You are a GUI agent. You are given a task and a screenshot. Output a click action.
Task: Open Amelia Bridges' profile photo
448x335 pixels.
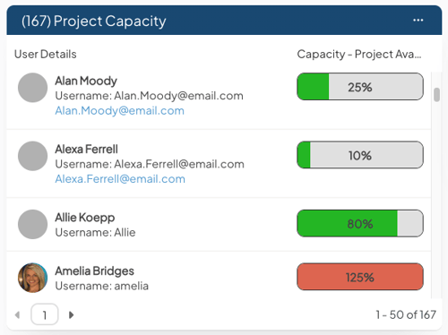[x=32, y=278]
